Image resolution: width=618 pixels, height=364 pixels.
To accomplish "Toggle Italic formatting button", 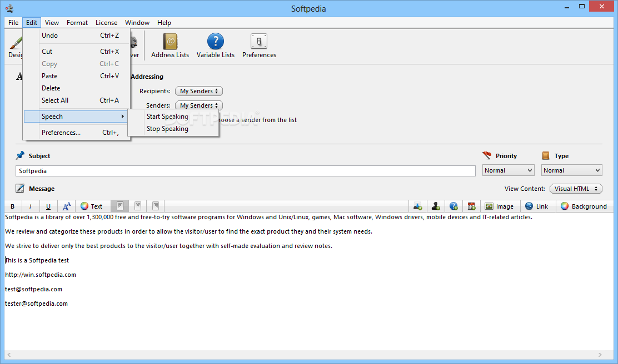I will click(x=30, y=206).
